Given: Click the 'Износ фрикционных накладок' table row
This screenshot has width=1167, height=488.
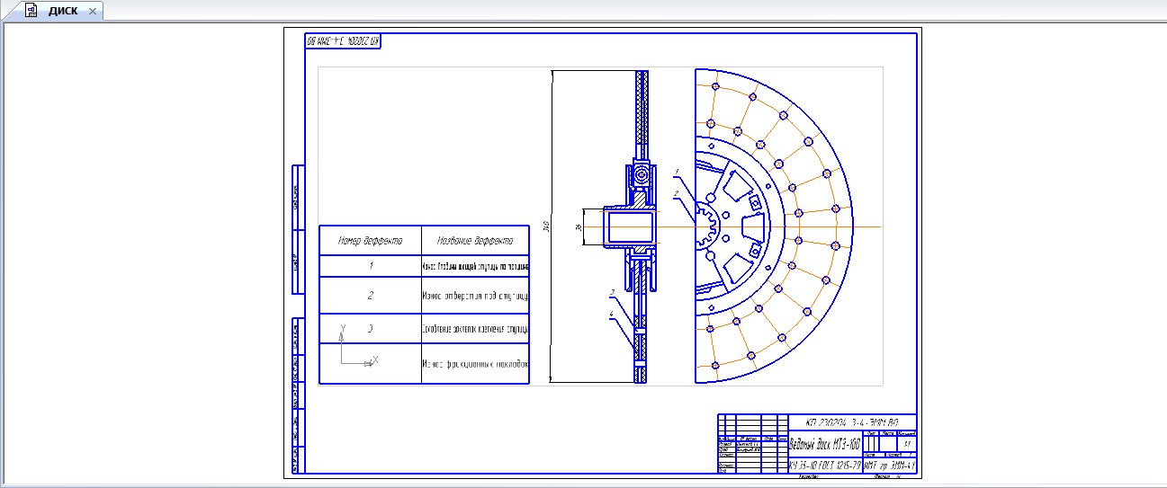Looking at the screenshot, I should pyautogui.click(x=474, y=364).
